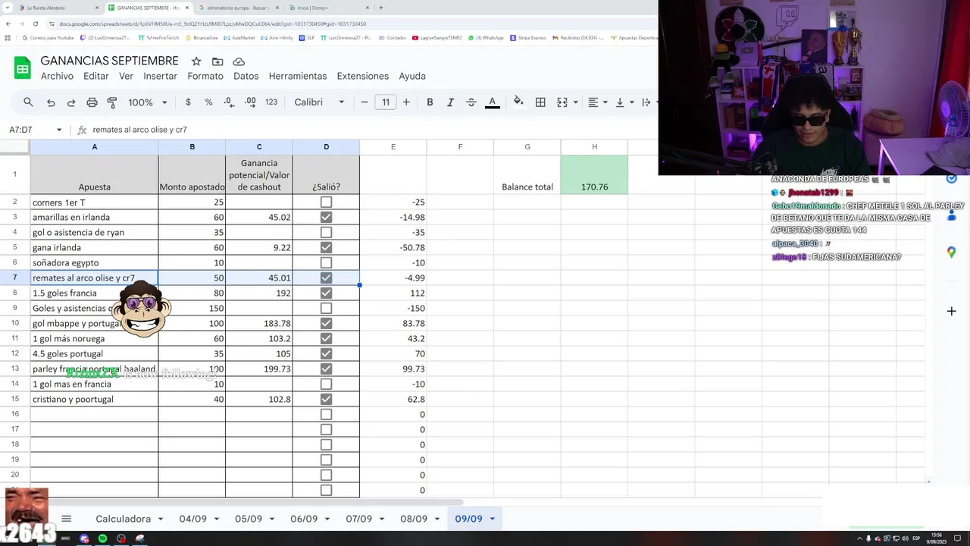Uncheck ¿Salió? for cristiano y poortugal
The height and width of the screenshot is (546, 970).
click(x=326, y=399)
